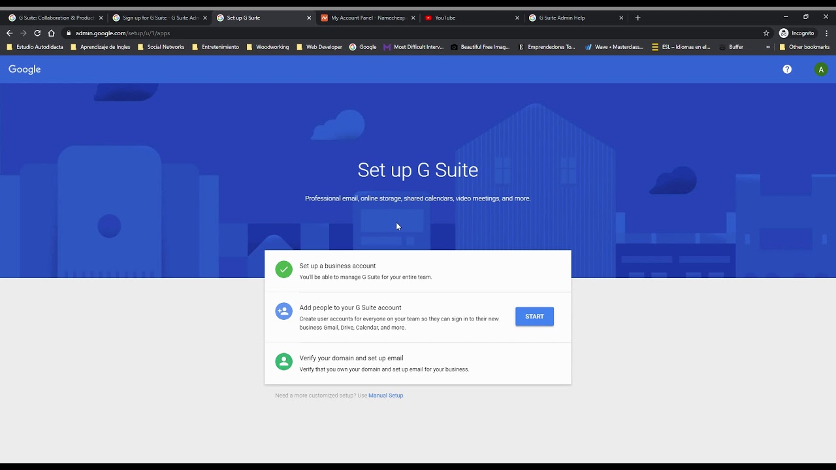Open Most Difficult Interv... bookmark
The width and height of the screenshot is (836, 470).
click(413, 47)
